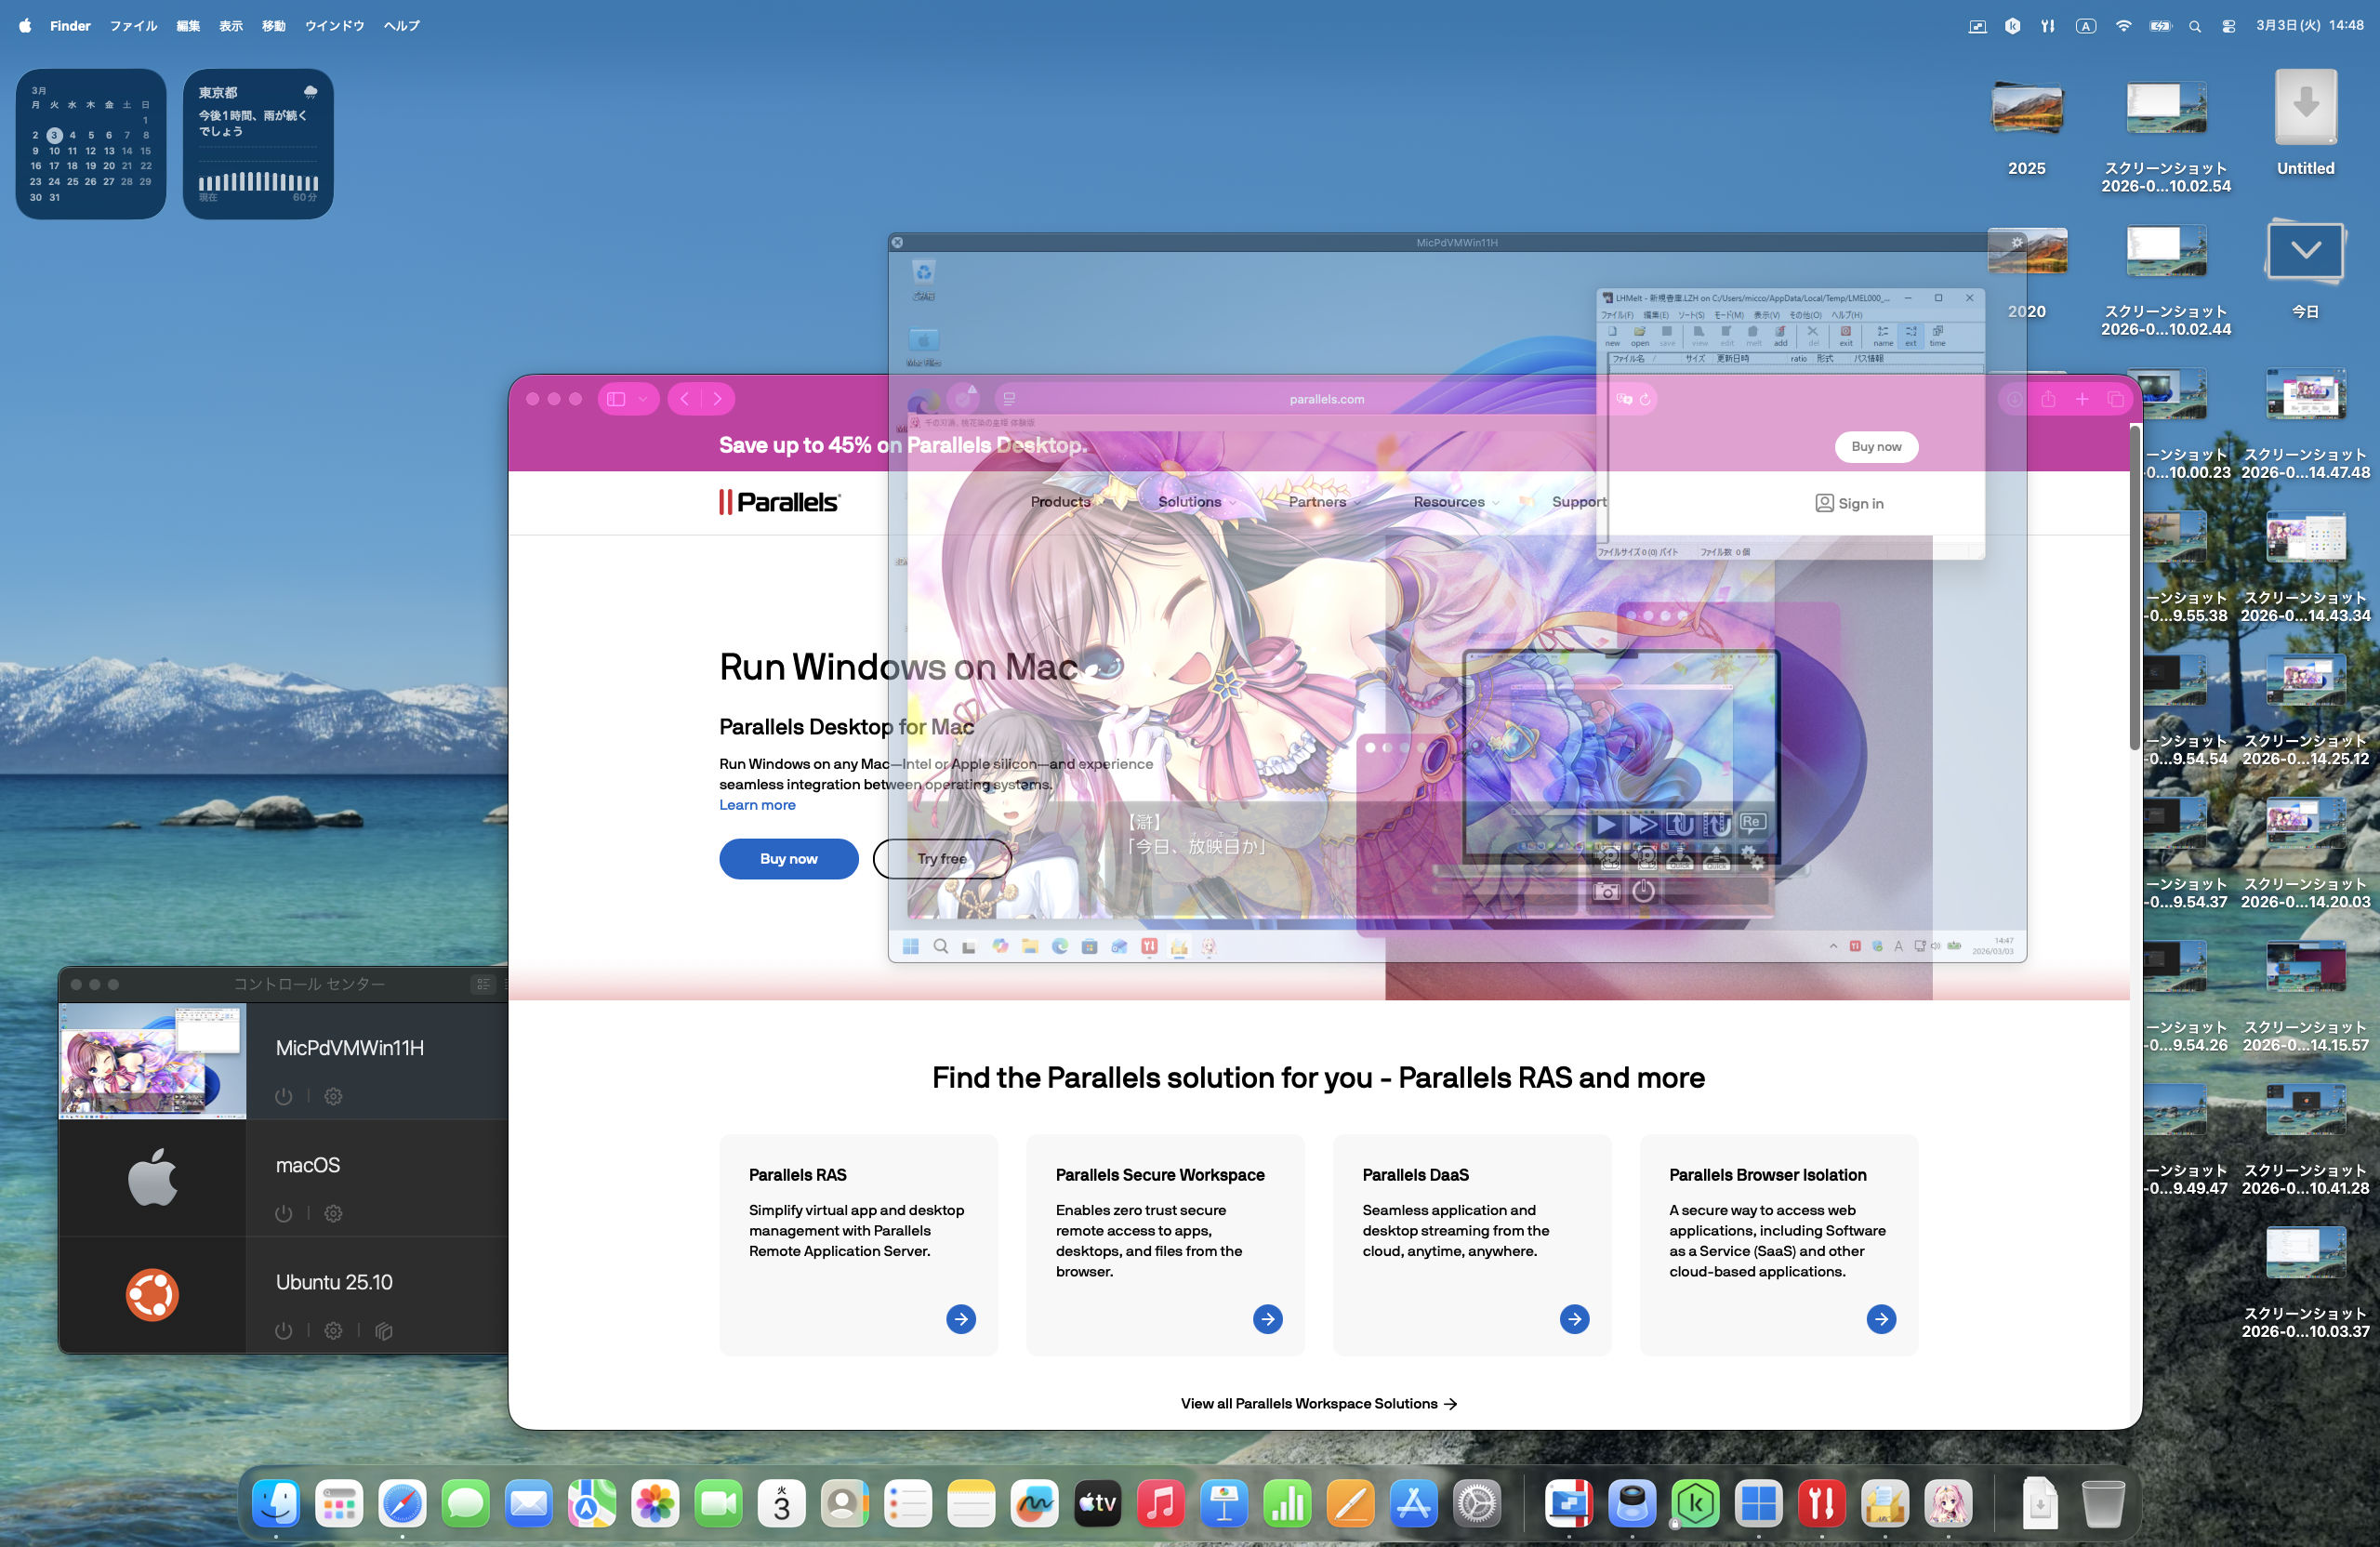
Task: Toggle power for MicPdVMWin11H
Action: [x=284, y=1096]
